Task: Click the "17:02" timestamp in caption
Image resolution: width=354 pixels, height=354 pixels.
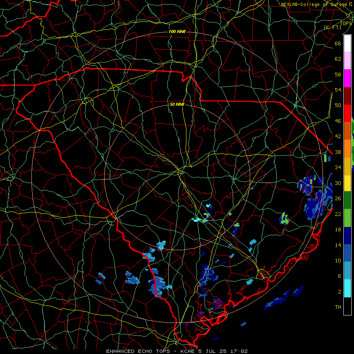Action: pyautogui.click(x=239, y=351)
